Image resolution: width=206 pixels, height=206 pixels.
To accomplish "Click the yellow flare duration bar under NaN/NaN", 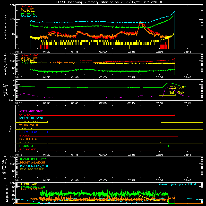I will [x=168, y=95].
